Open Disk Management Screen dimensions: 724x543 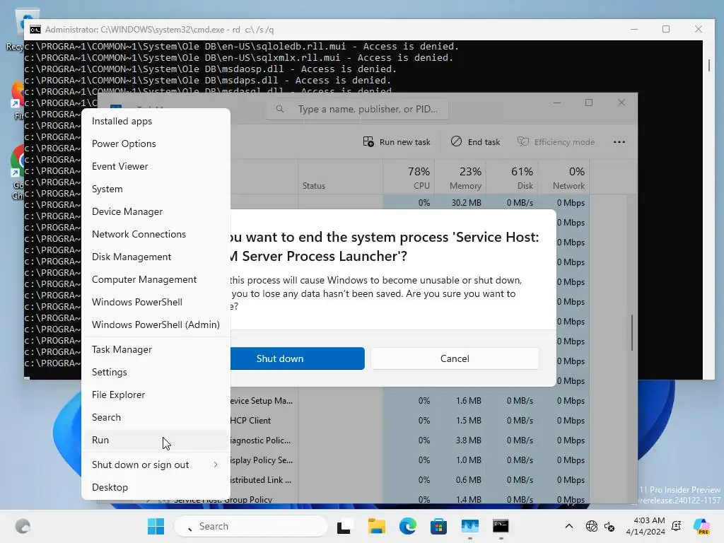pos(156,257)
